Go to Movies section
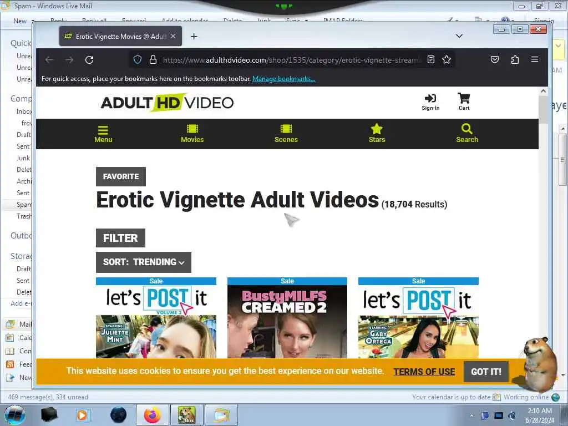568x426 pixels. point(192,134)
